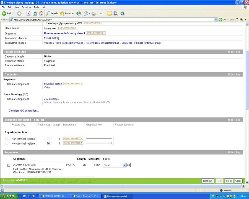Click the Retrieve button

tap(207, 181)
